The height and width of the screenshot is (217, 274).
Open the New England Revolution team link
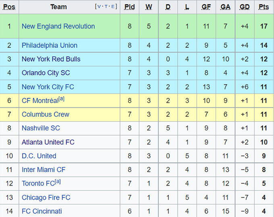click(x=58, y=26)
